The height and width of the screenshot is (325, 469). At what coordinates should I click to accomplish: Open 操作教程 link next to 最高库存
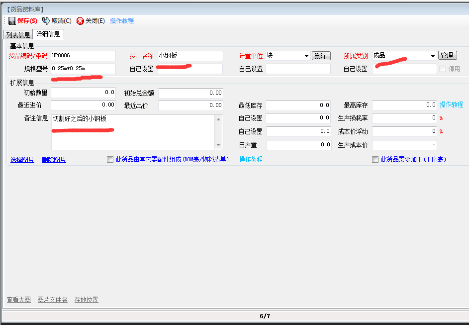pyautogui.click(x=451, y=105)
